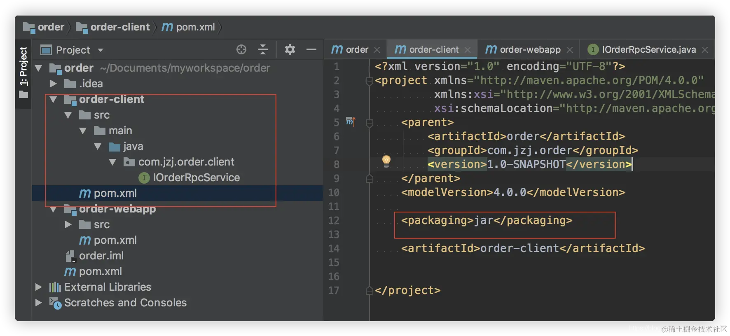This screenshot has height=336, width=730.
Task: Open the Project view dropdown arrow
Action: (101, 50)
